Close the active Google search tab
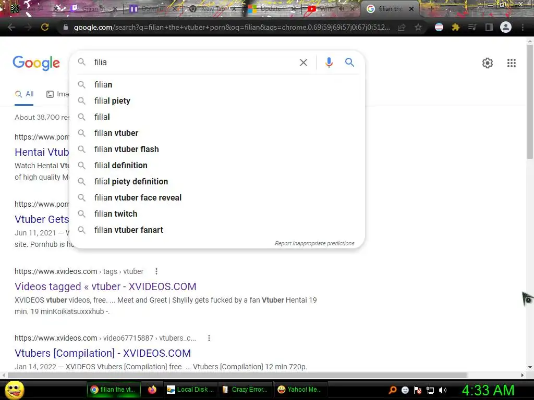 coord(411,9)
